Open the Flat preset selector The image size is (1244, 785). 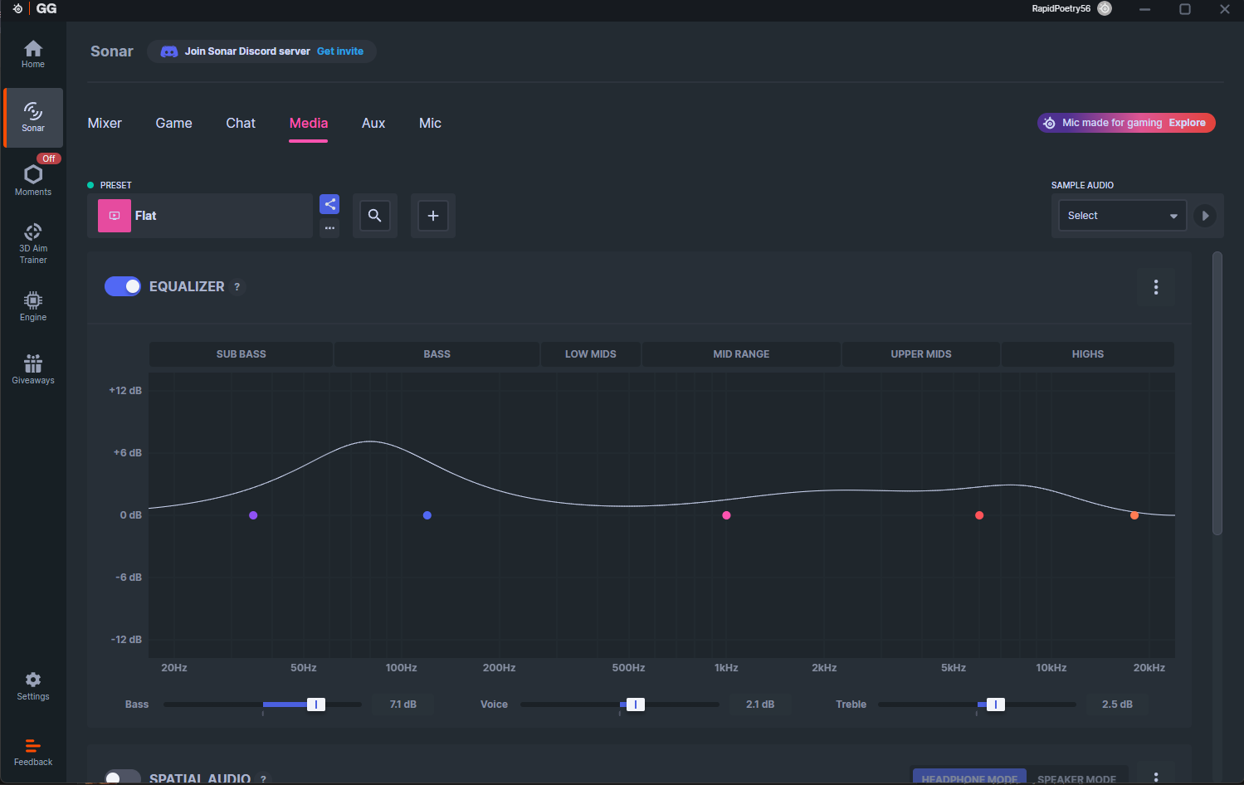200,216
